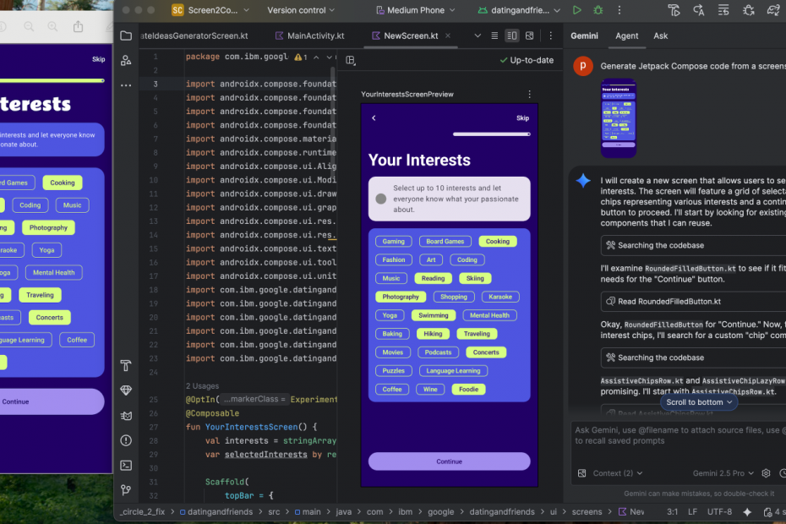Open the Git version control tool window
Image resolution: width=786 pixels, height=524 pixels.
pos(126,489)
